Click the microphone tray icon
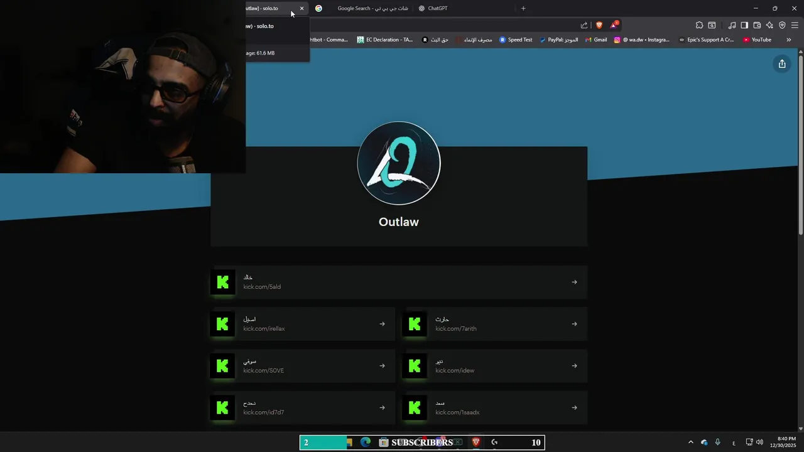804x452 pixels. pos(717,443)
